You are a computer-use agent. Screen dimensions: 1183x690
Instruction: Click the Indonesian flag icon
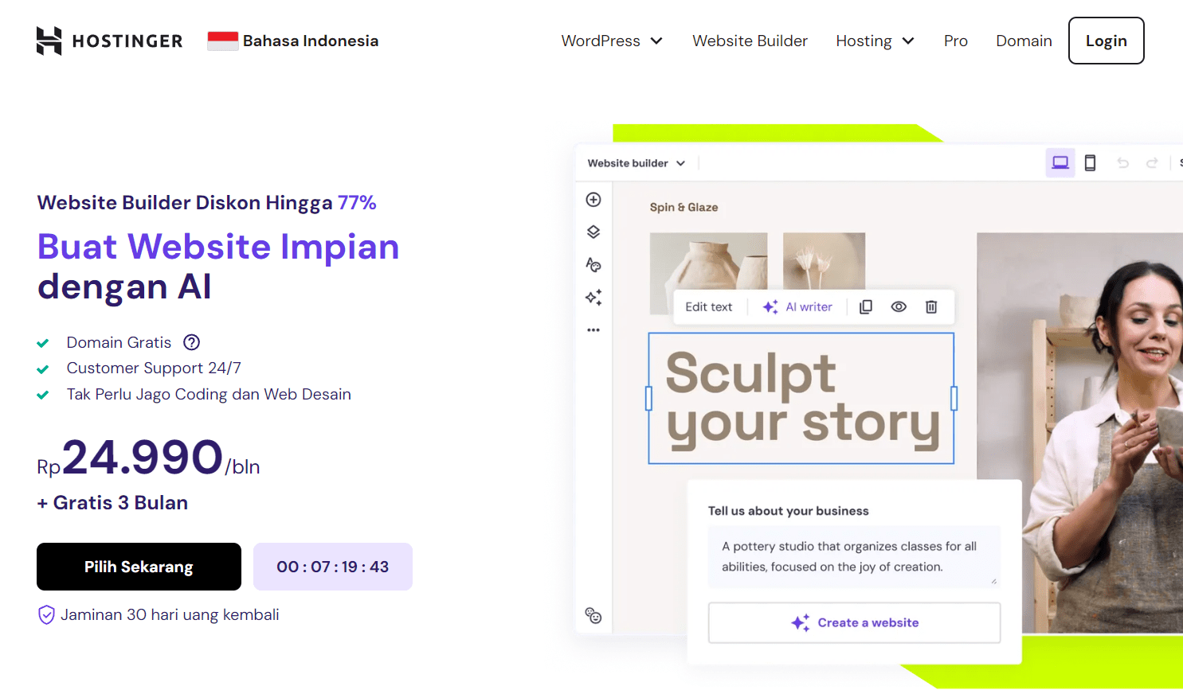coord(223,41)
